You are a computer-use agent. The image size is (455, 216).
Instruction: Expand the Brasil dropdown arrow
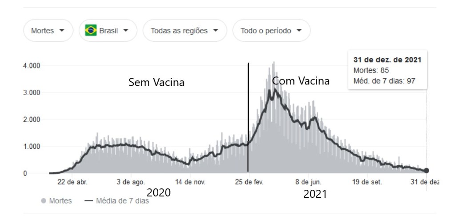(126, 31)
